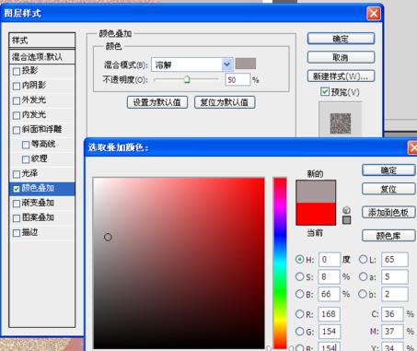Viewport: 417px width, 351px height.
Task: Click the 新的 gray color swatch
Action: 316,192
